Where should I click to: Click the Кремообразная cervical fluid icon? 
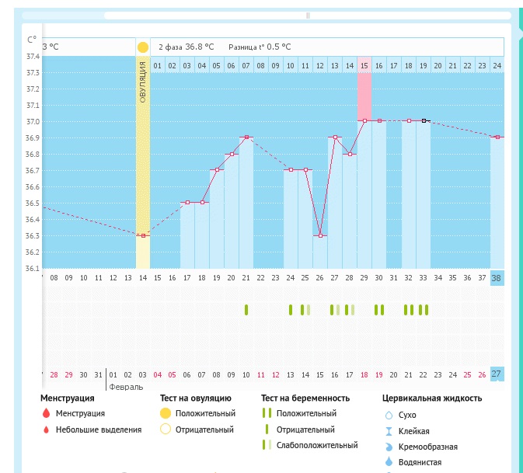389,447
